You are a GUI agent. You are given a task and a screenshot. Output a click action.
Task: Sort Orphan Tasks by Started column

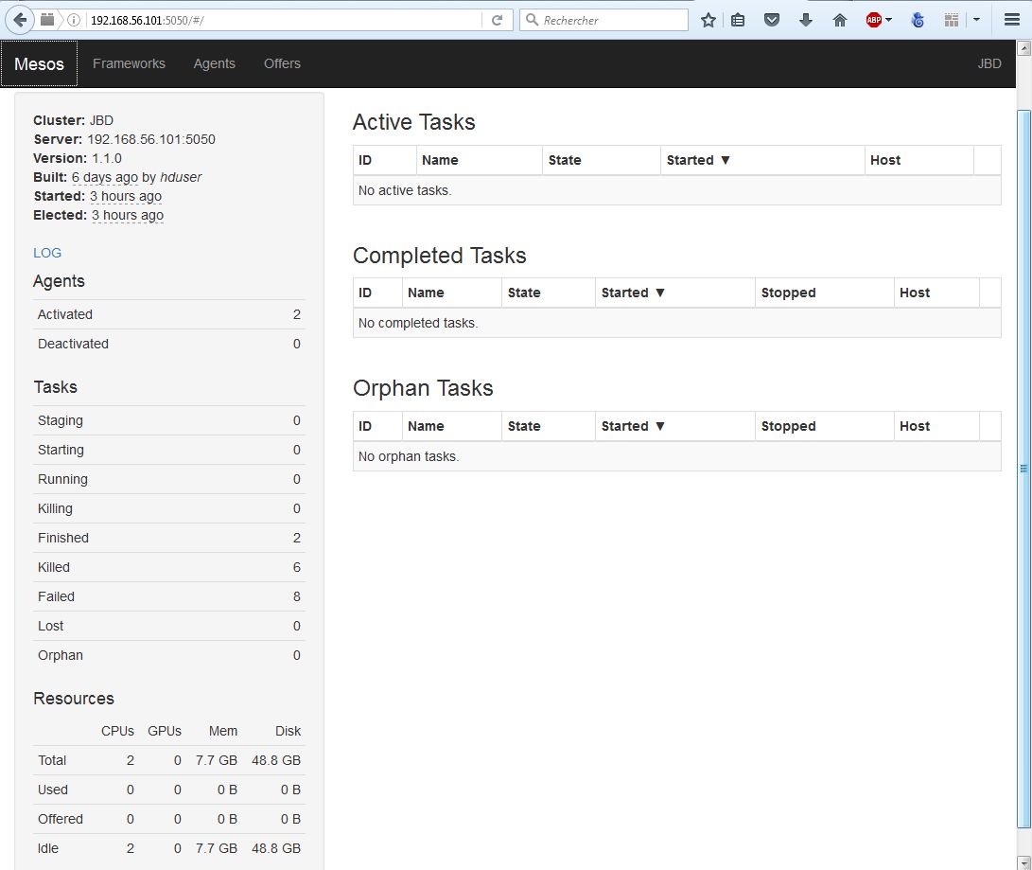(633, 426)
